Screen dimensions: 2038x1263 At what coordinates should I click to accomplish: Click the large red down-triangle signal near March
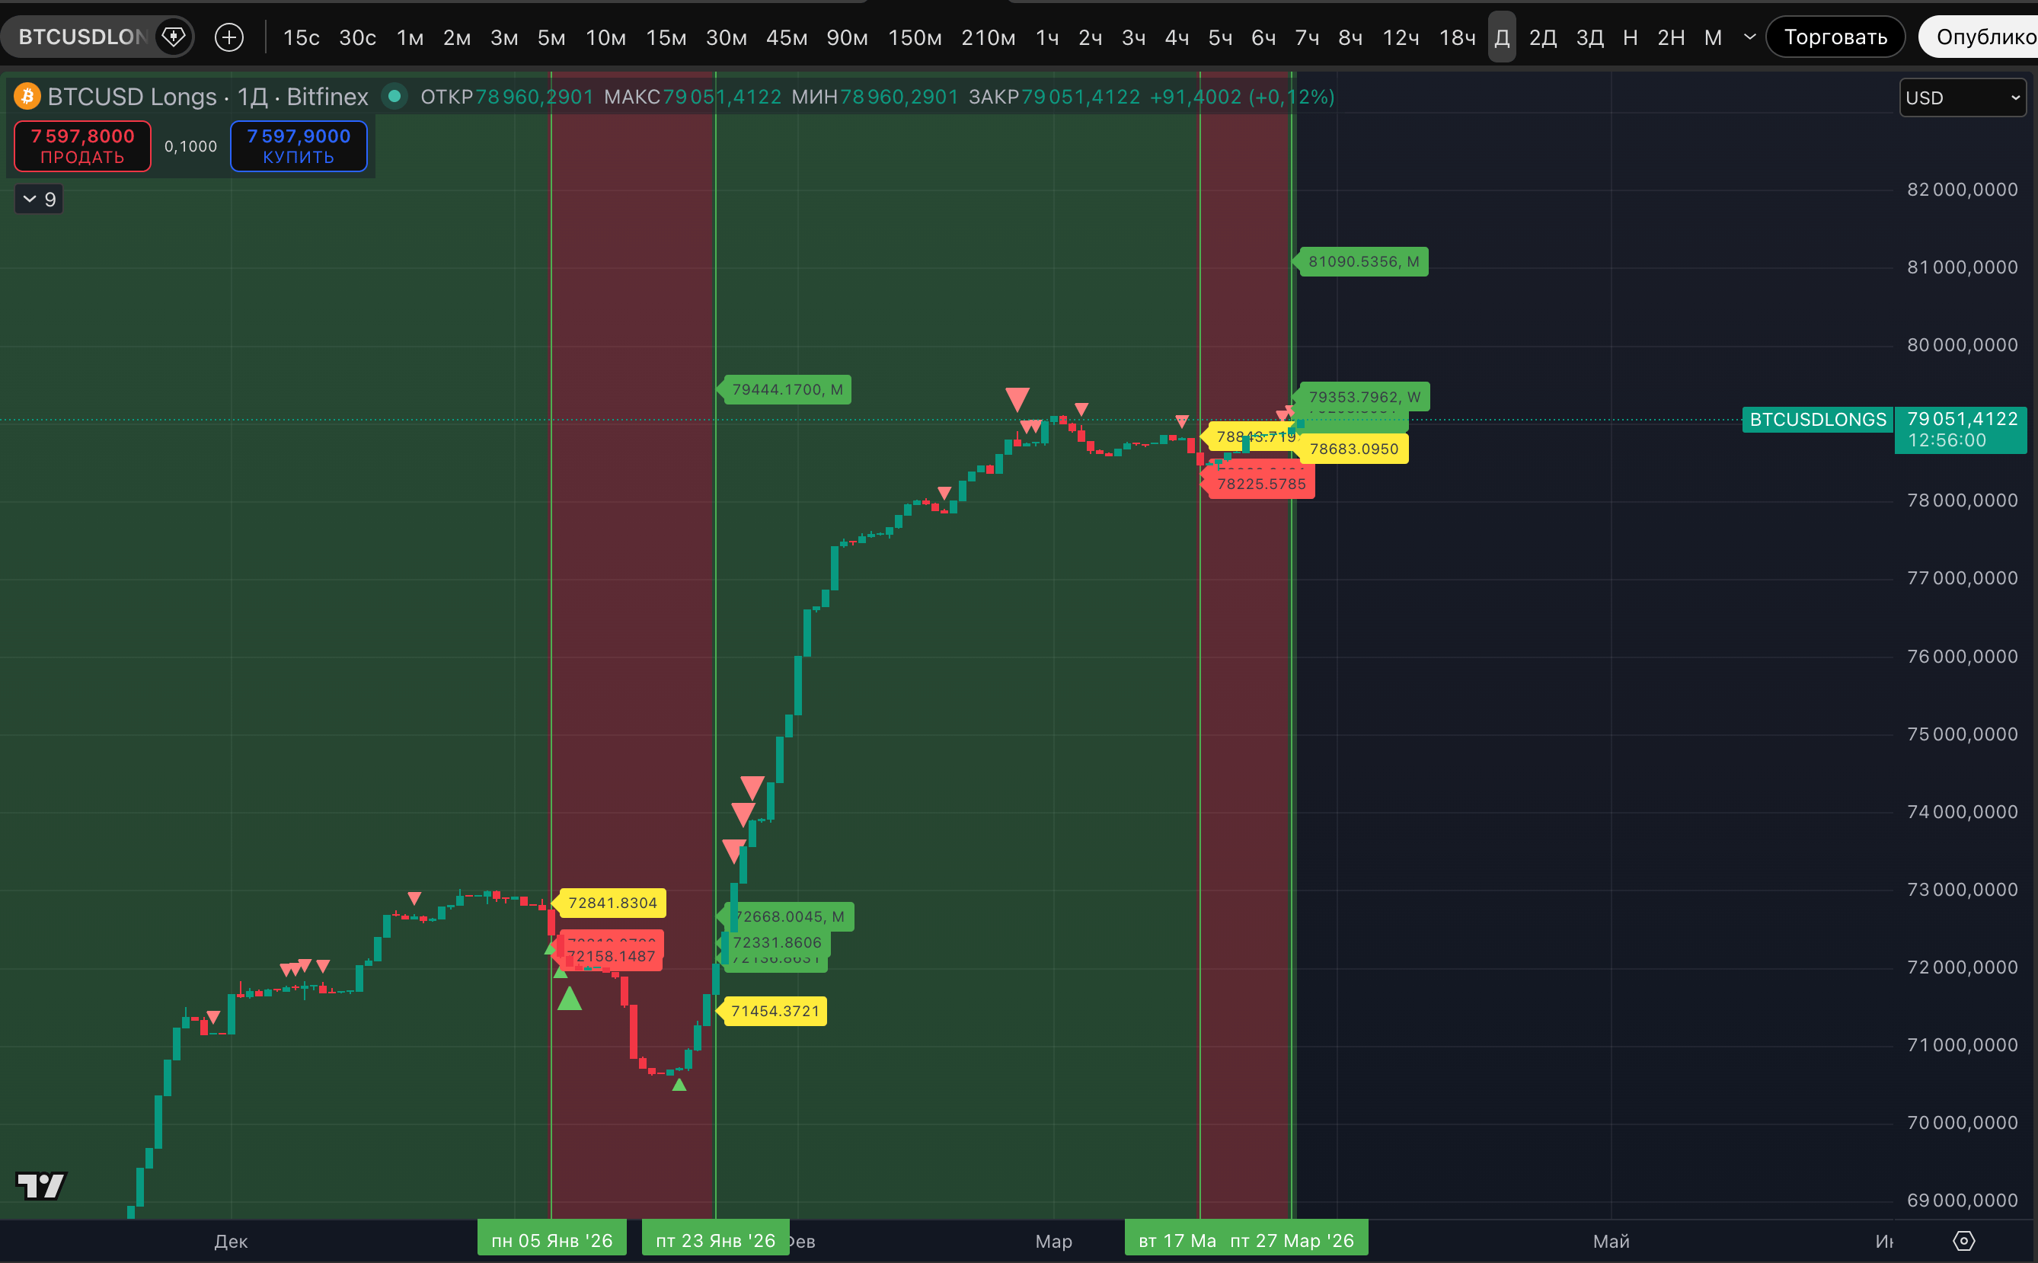click(1017, 398)
